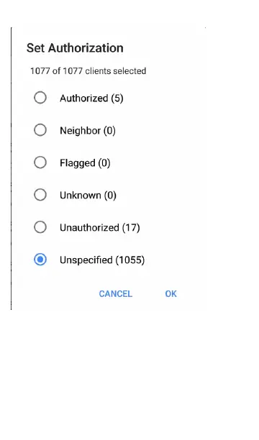The width and height of the screenshot is (259, 440).
Task: Click the Authorized (5) option label
Action: pyautogui.click(x=91, y=98)
